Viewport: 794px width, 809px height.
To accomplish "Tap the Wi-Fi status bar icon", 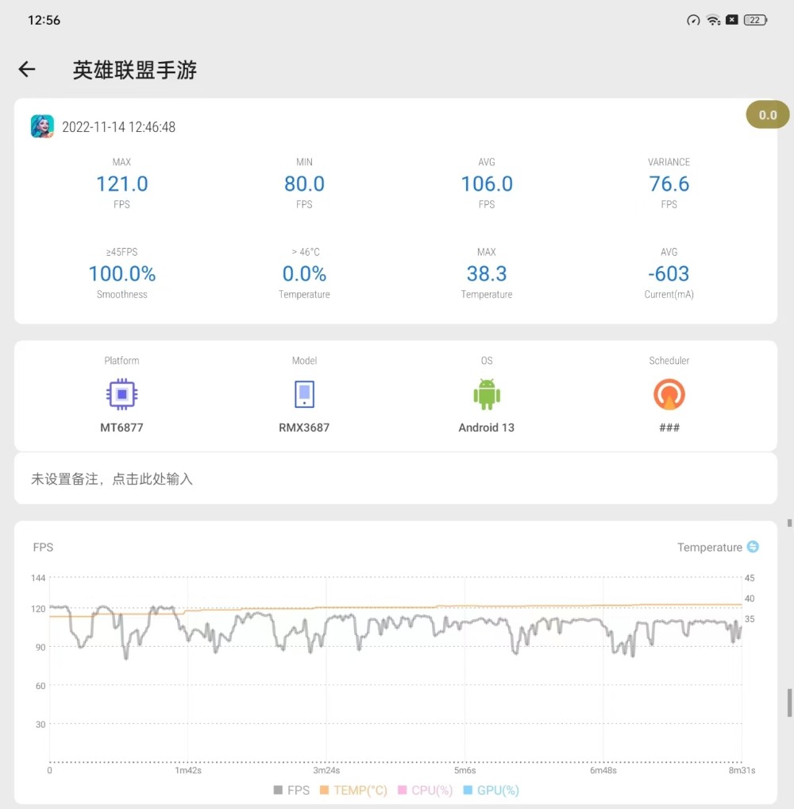I will click(x=714, y=20).
